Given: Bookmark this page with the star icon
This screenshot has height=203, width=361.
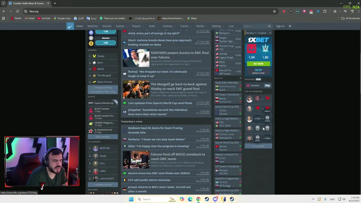Looking at the screenshot, I should (x=274, y=11).
